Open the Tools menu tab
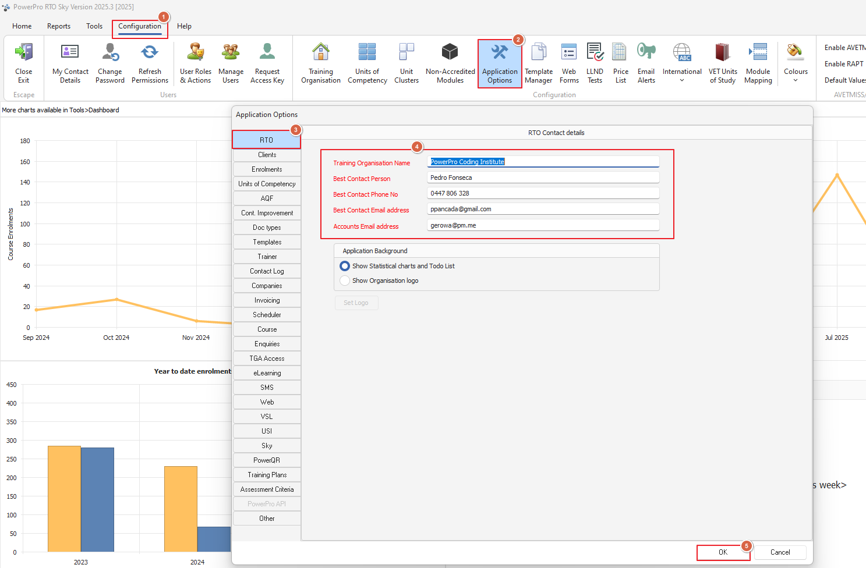Viewport: 866px width, 568px height. (94, 26)
